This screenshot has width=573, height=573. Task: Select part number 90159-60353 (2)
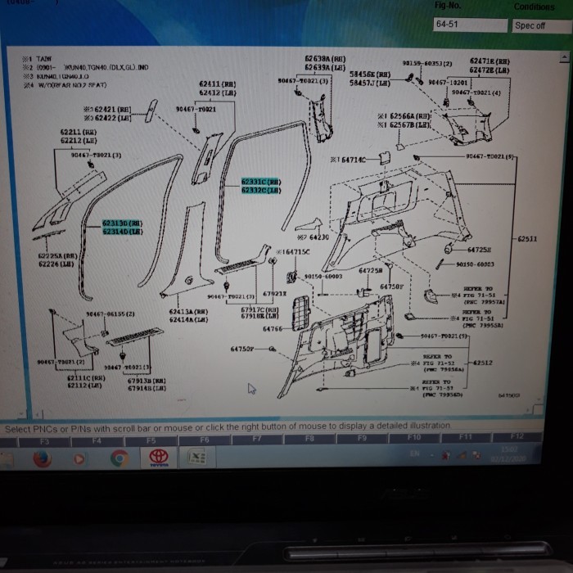pyautogui.click(x=427, y=63)
